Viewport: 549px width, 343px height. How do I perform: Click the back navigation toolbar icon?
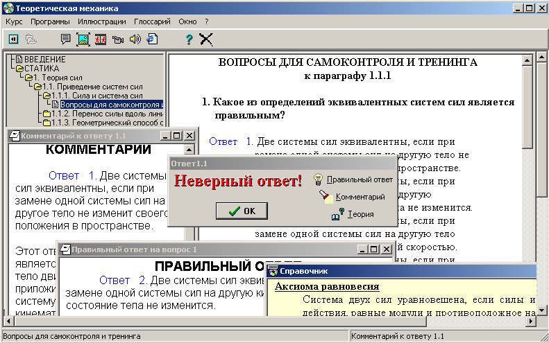tap(13, 39)
